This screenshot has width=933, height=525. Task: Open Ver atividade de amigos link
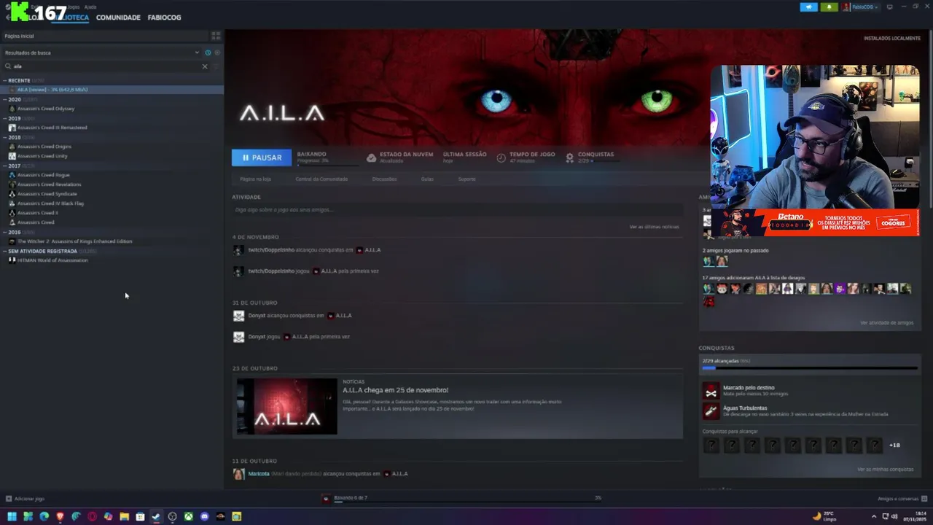(x=886, y=322)
